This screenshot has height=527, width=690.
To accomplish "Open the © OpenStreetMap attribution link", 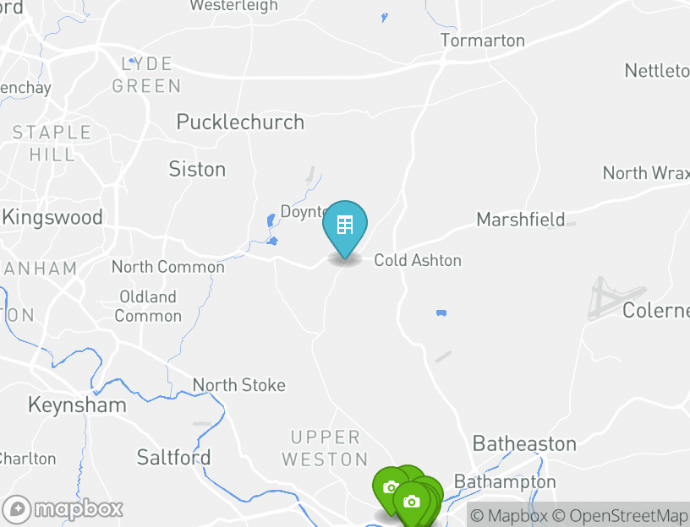I will tap(620, 515).
